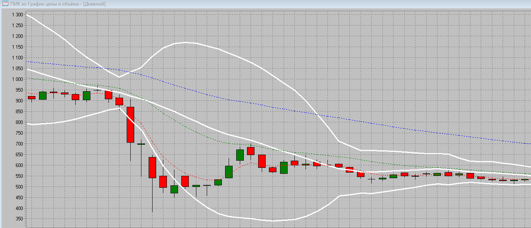Click the 1 250 price axis label
Viewport: 531px width, 228px height.
[17, 25]
